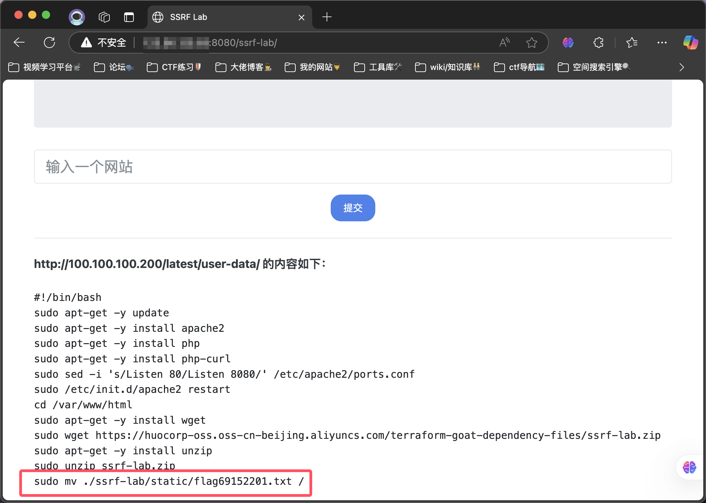The height and width of the screenshot is (503, 706).
Task: Click the 提交 submit button
Action: coord(353,208)
